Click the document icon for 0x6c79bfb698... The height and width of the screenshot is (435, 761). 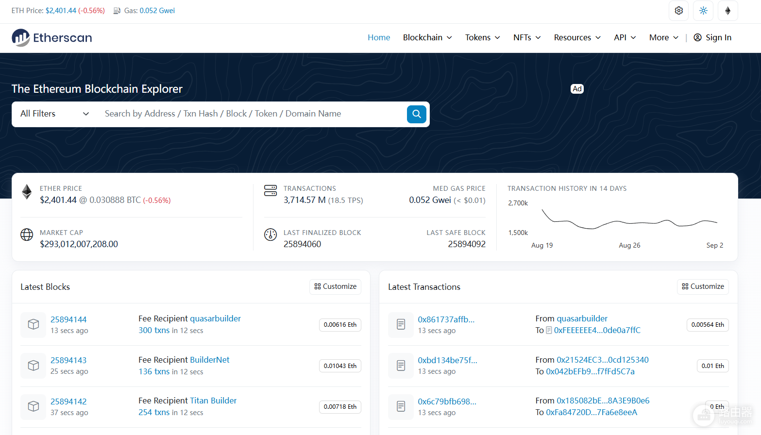(x=401, y=406)
